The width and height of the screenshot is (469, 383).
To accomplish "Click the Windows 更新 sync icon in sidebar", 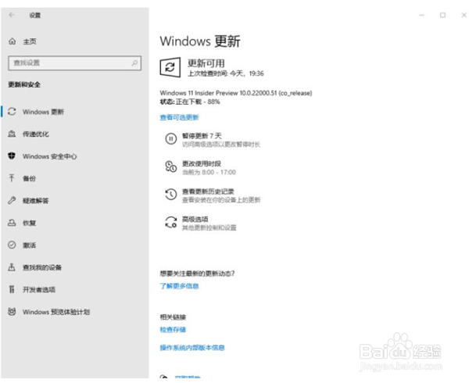I will (12, 112).
